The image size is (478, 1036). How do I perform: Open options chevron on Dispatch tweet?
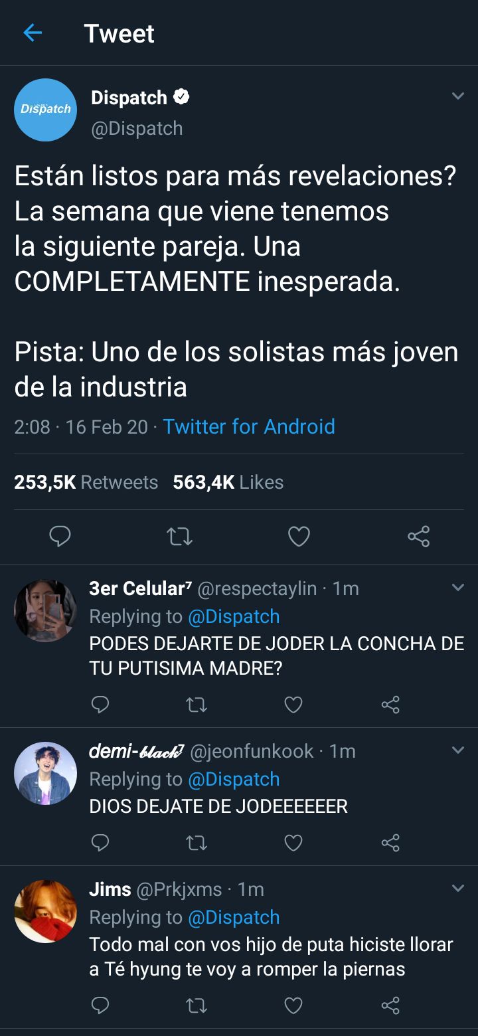pyautogui.click(x=457, y=96)
